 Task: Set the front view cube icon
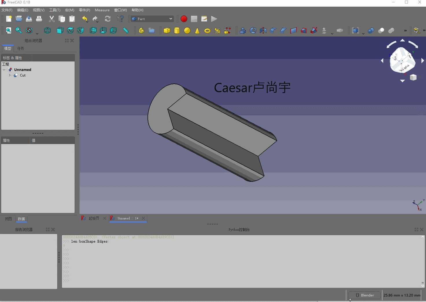point(60,30)
